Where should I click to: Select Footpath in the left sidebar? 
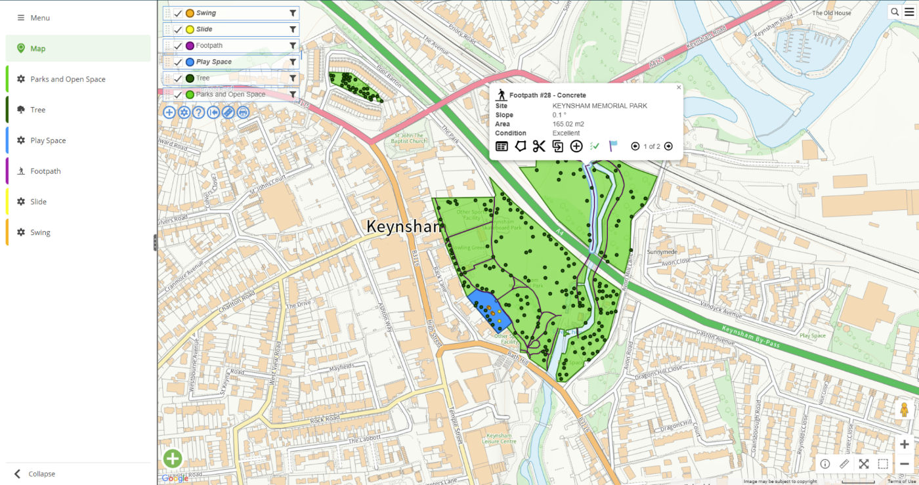point(45,171)
